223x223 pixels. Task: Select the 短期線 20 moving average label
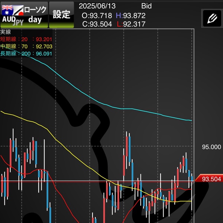click(x=26, y=39)
